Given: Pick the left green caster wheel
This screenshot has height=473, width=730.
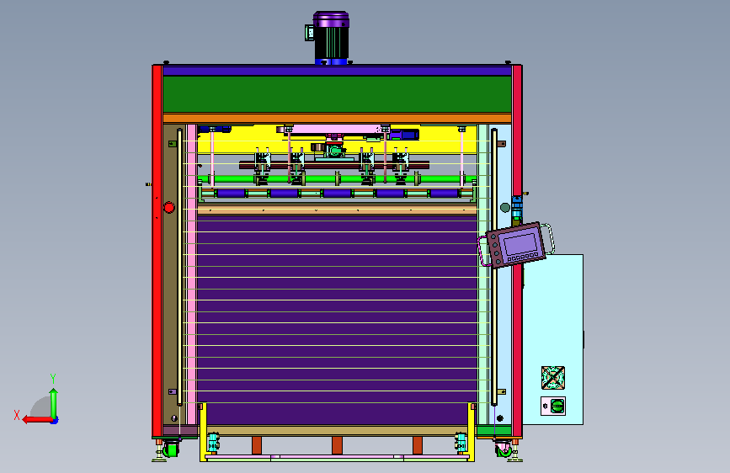Looking at the screenshot, I should click(x=170, y=450).
